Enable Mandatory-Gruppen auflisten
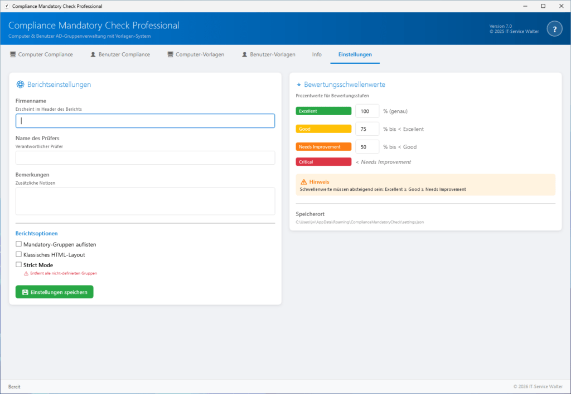The height and width of the screenshot is (394, 571). tap(18, 244)
